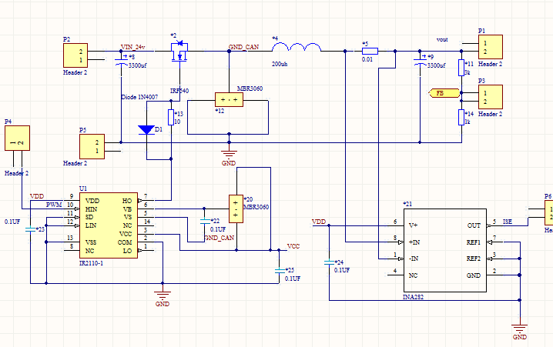
Task: Click the GND_CAN net label near inductor
Action: coord(243,47)
